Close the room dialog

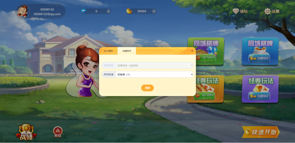pos(192,51)
